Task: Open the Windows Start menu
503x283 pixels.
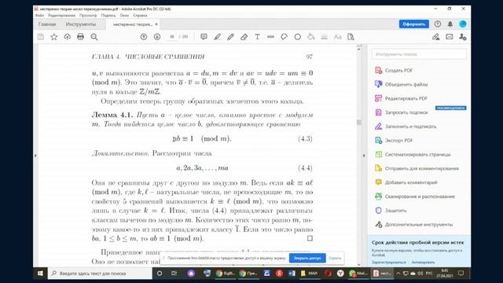Action: (x=40, y=274)
